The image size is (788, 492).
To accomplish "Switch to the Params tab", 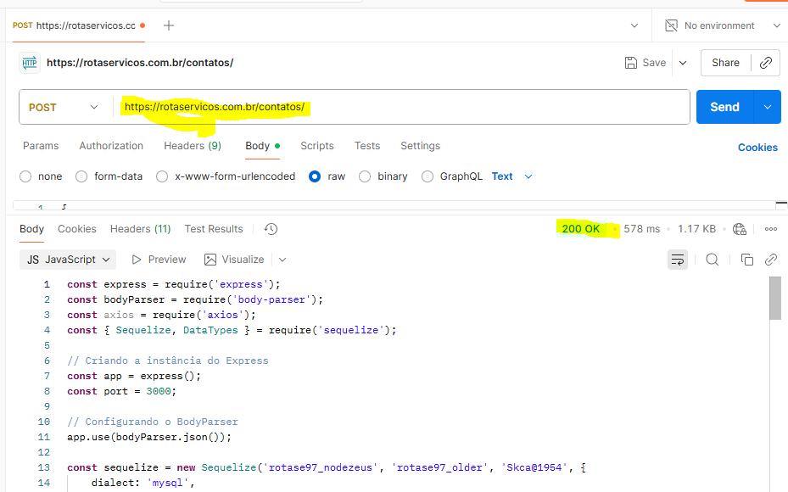I will point(41,146).
